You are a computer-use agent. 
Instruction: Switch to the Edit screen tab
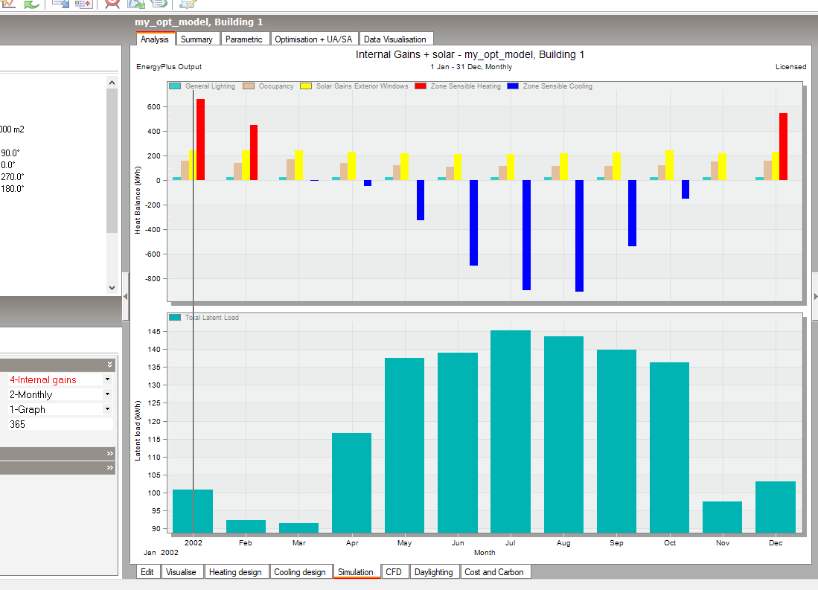click(x=147, y=572)
